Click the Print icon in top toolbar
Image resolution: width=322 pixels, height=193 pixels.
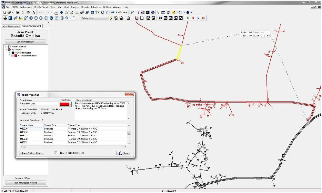(x=28, y=12)
